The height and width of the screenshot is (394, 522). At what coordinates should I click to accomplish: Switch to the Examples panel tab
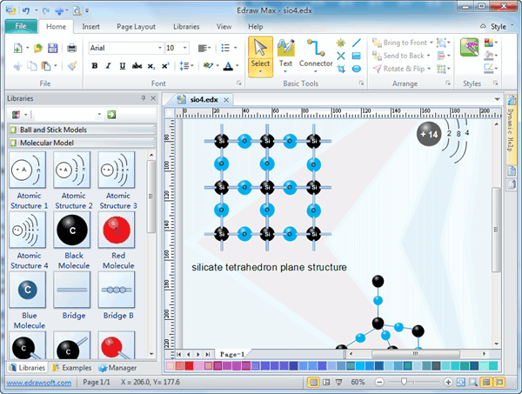point(73,368)
